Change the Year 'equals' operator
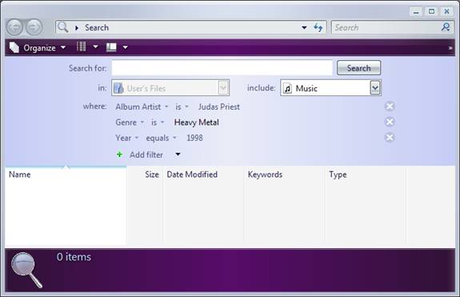This screenshot has width=460, height=297. (161, 138)
